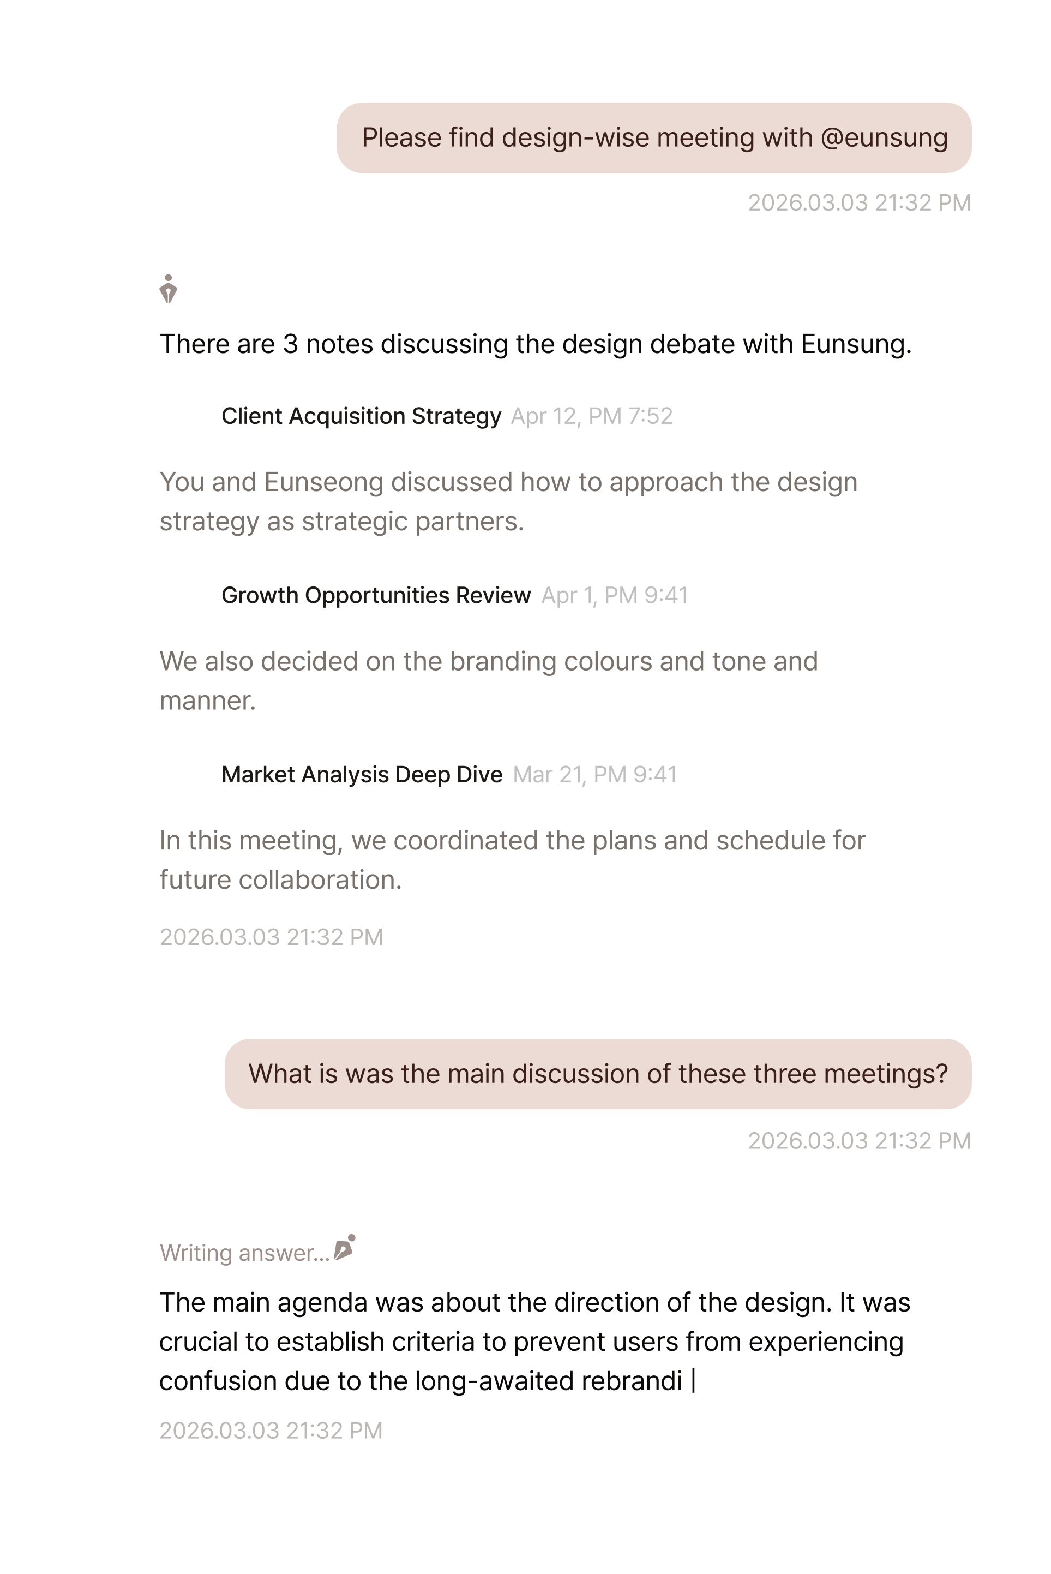Open the Client Acquisition Strategy note
Image resolution: width=1051 pixels, height=1574 pixels.
point(361,416)
